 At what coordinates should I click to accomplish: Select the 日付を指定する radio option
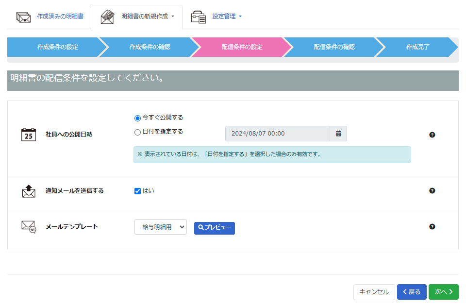pos(137,132)
